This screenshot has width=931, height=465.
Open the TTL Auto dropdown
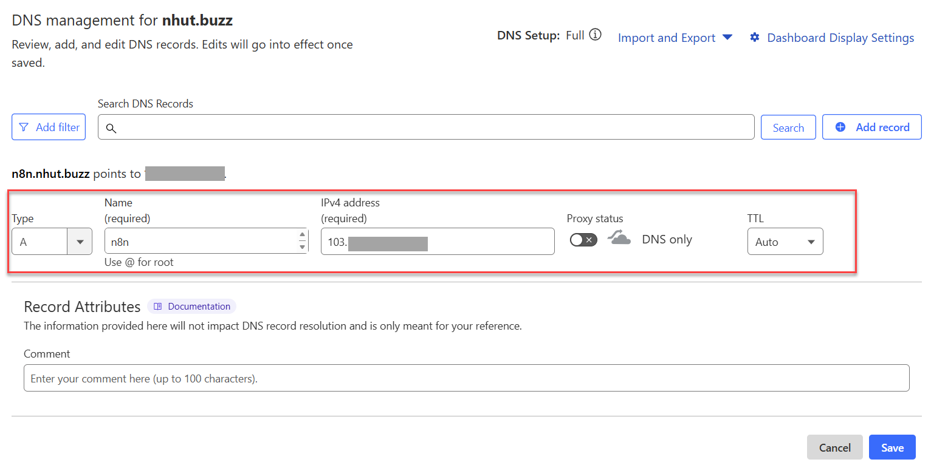point(785,242)
